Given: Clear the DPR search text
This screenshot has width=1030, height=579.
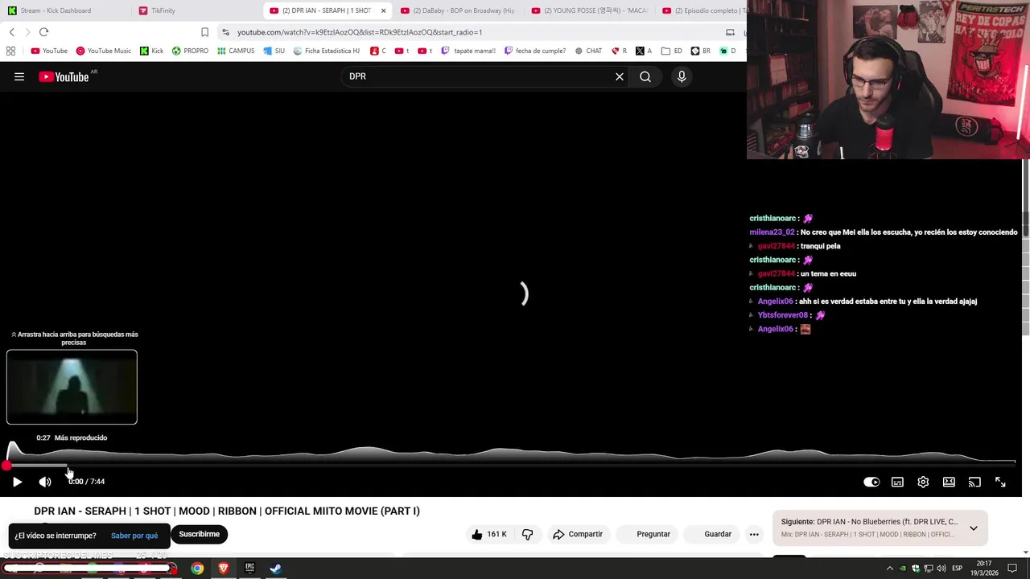Looking at the screenshot, I should [x=620, y=76].
